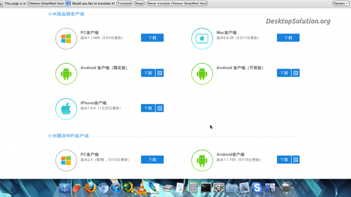351x197 pixels.
Task: Open the page language dropdown
Action: point(48,3)
